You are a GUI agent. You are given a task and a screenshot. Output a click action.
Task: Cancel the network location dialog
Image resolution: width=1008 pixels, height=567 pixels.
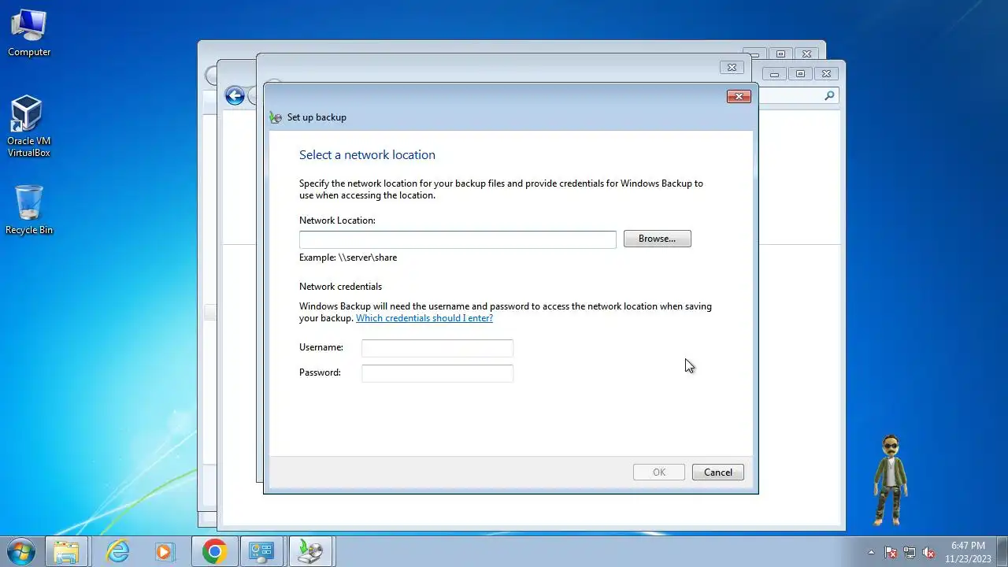pyautogui.click(x=718, y=472)
